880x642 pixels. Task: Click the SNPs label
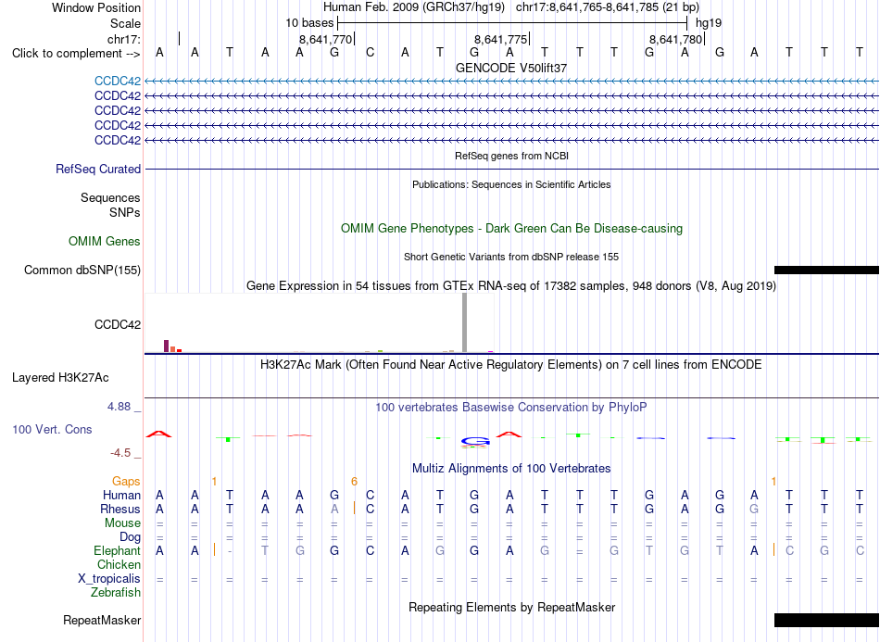[x=125, y=213]
